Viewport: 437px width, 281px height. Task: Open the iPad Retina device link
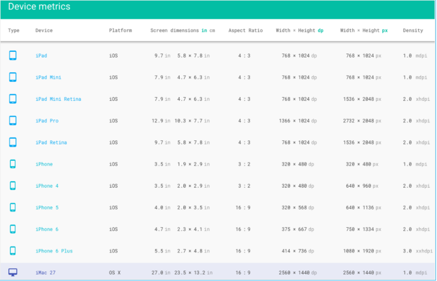coord(51,143)
